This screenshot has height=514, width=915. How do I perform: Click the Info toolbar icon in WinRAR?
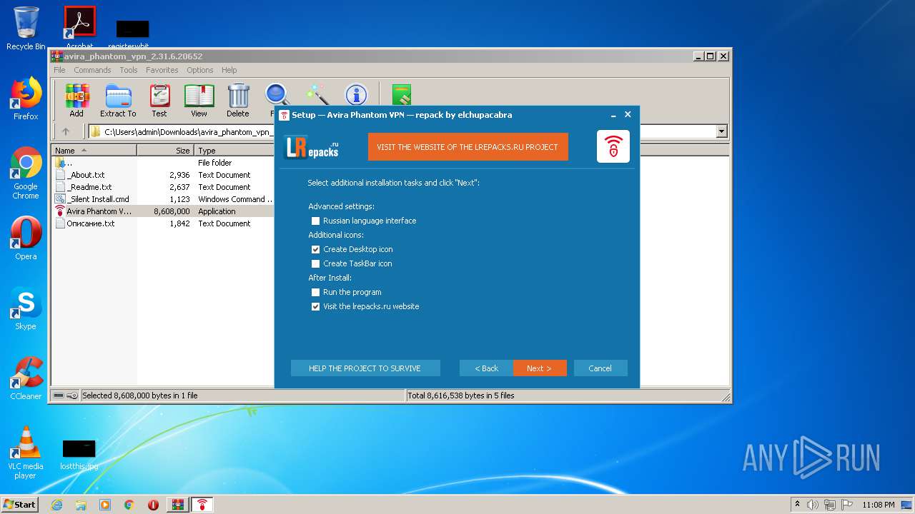click(x=356, y=95)
